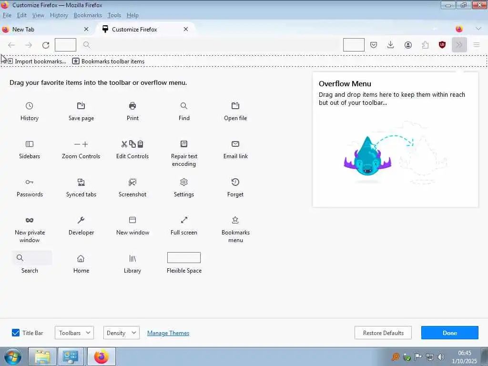
Task: Select the Save page item
Action: [x=81, y=112]
